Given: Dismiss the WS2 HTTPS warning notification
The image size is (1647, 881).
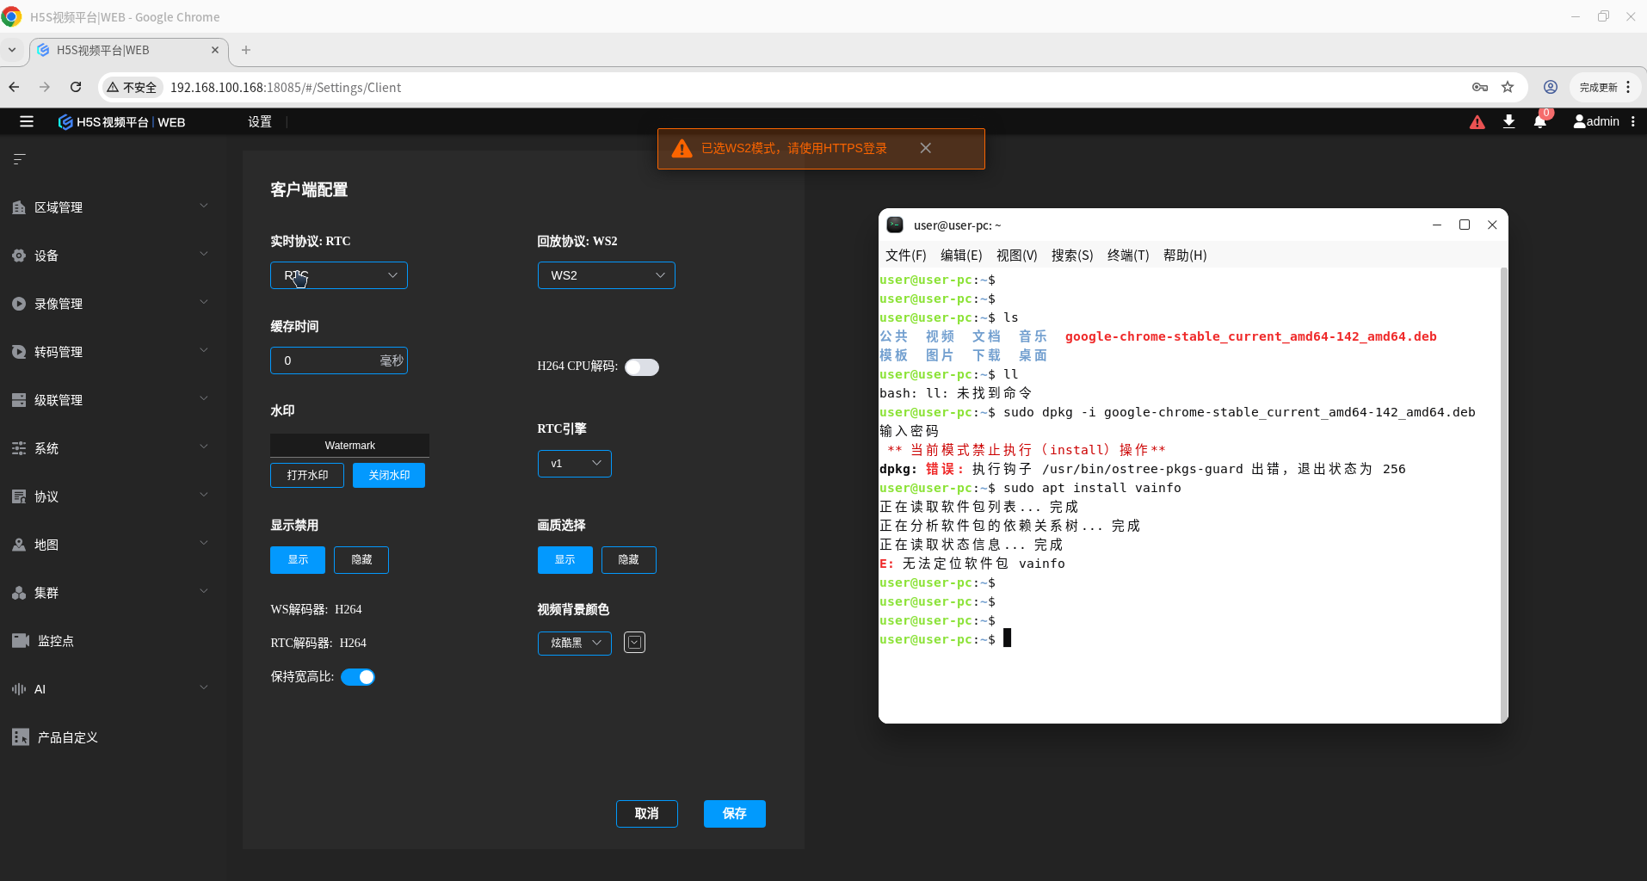Looking at the screenshot, I should pyautogui.click(x=926, y=148).
